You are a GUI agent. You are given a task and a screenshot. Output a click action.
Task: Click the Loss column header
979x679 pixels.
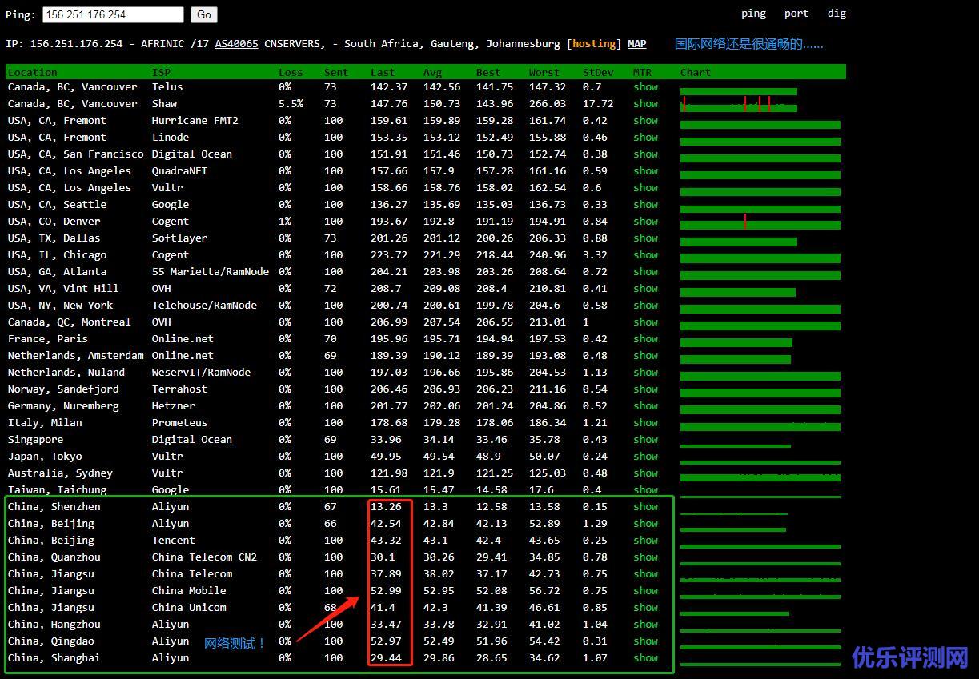click(290, 73)
